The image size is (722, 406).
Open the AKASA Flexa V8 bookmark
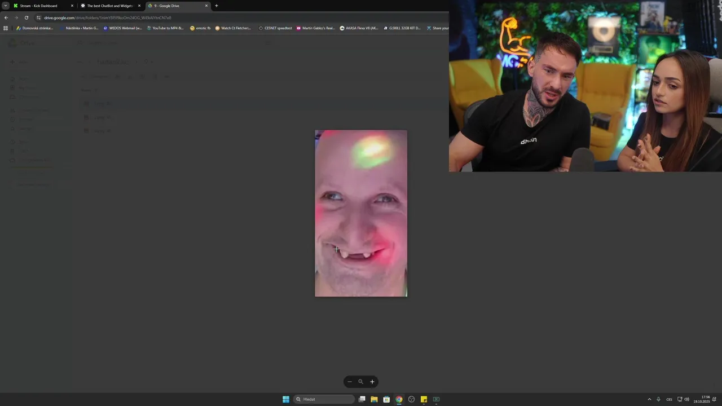pyautogui.click(x=359, y=28)
